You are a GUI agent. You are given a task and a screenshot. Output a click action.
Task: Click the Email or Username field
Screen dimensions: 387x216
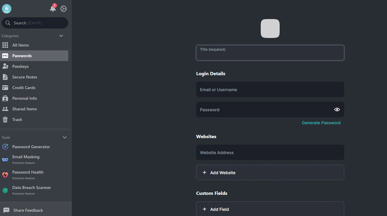tap(270, 89)
